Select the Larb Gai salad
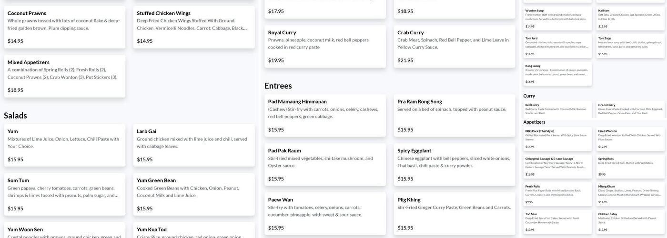 click(194, 145)
